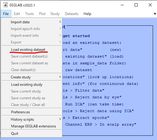Click the Tools menu
The width and height of the screenshot is (157, 140).
click(29, 14)
